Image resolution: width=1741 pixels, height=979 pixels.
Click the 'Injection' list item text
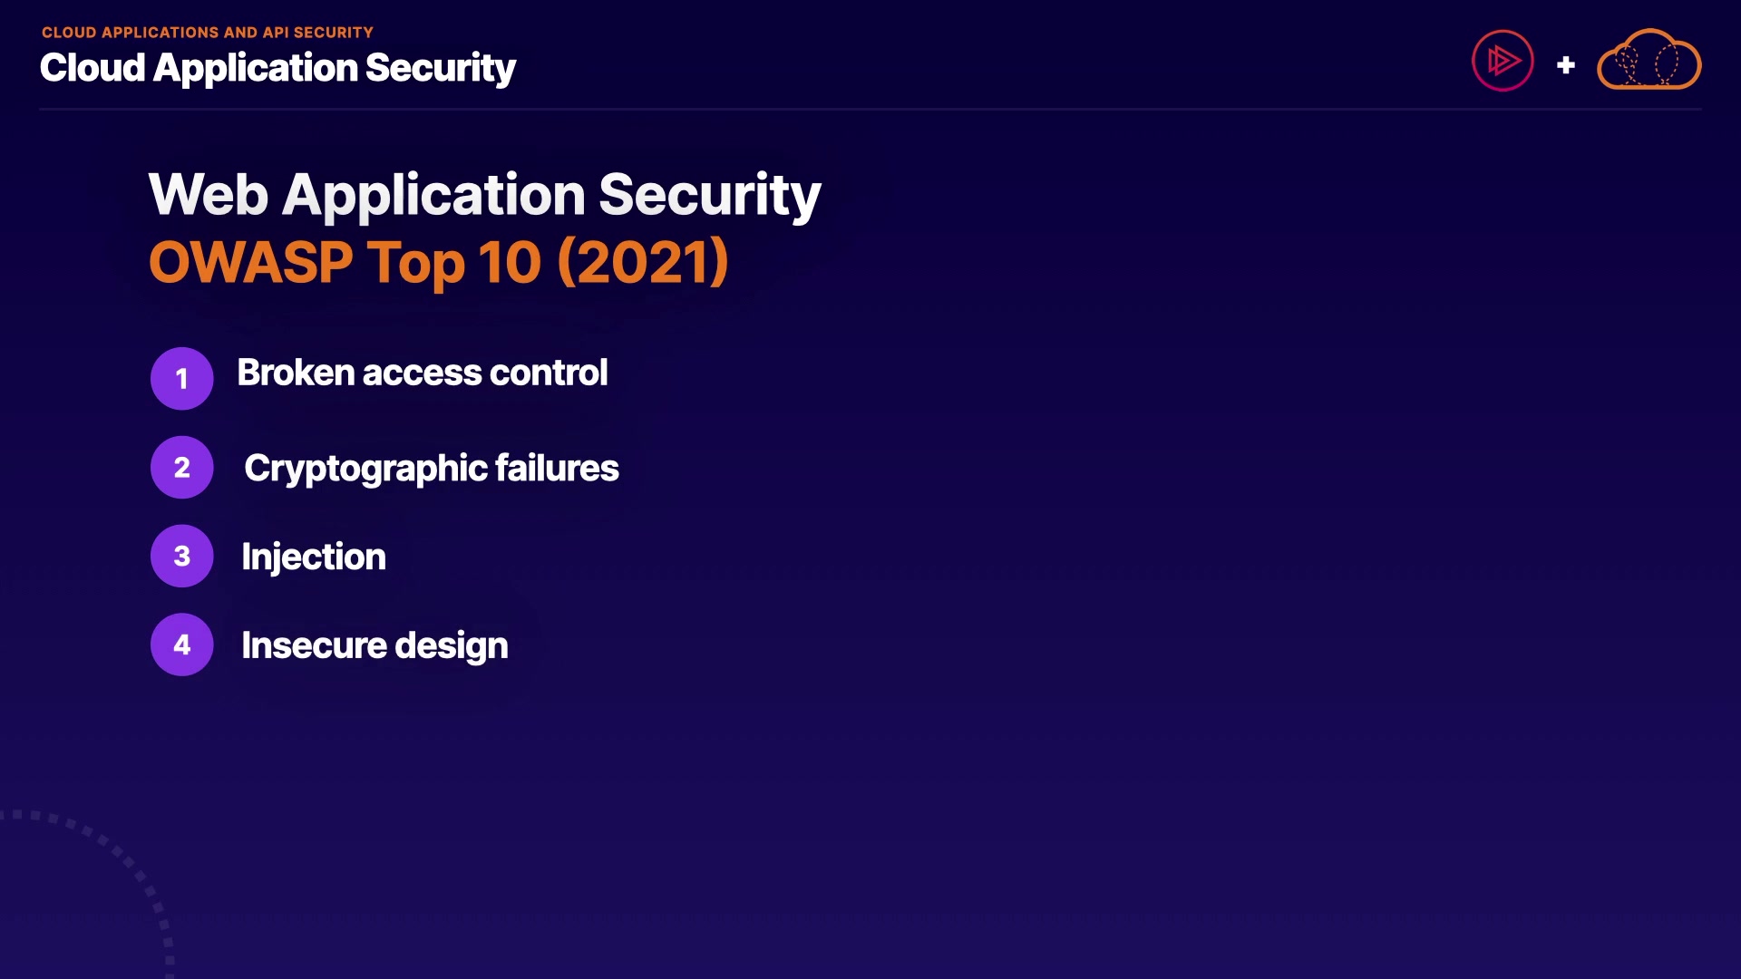click(314, 557)
